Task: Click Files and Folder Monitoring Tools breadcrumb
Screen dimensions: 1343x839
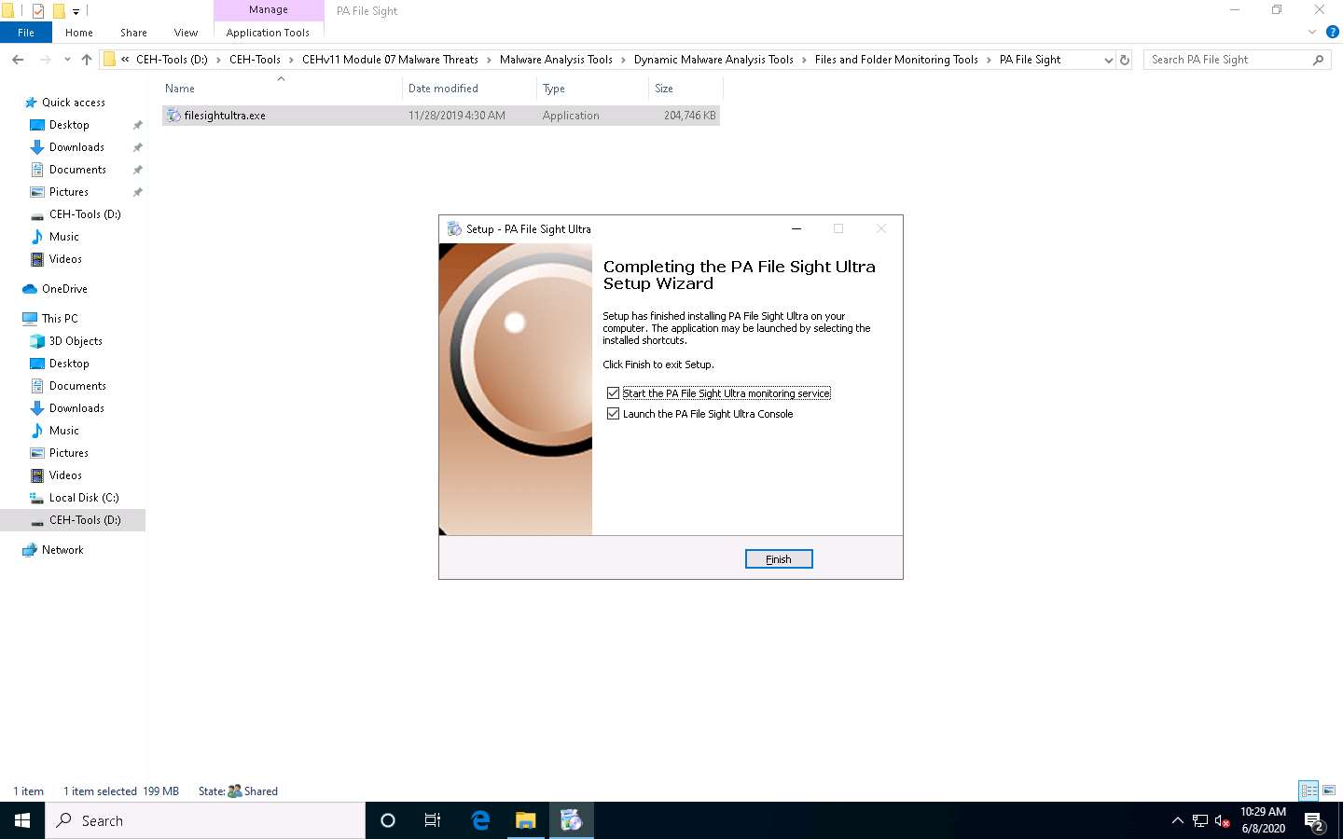Action: 896,60
